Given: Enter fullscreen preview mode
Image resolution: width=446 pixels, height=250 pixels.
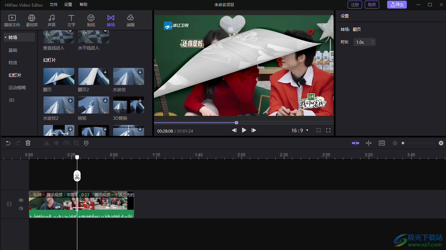Looking at the screenshot, I should click(x=328, y=130).
